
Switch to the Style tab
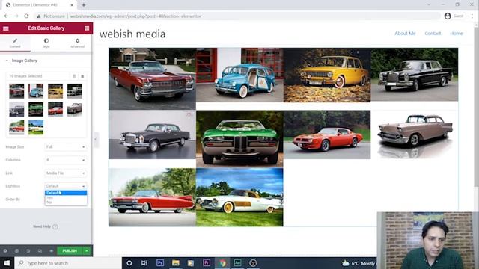[46, 43]
